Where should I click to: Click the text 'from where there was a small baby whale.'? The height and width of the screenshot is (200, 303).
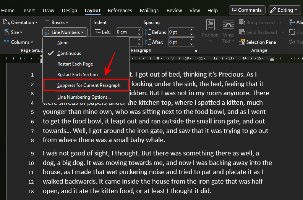click(104, 140)
